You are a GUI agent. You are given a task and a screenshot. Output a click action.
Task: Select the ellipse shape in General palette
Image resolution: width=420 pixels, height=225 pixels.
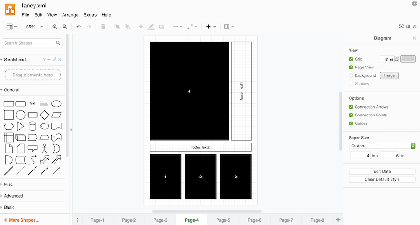click(x=56, y=103)
